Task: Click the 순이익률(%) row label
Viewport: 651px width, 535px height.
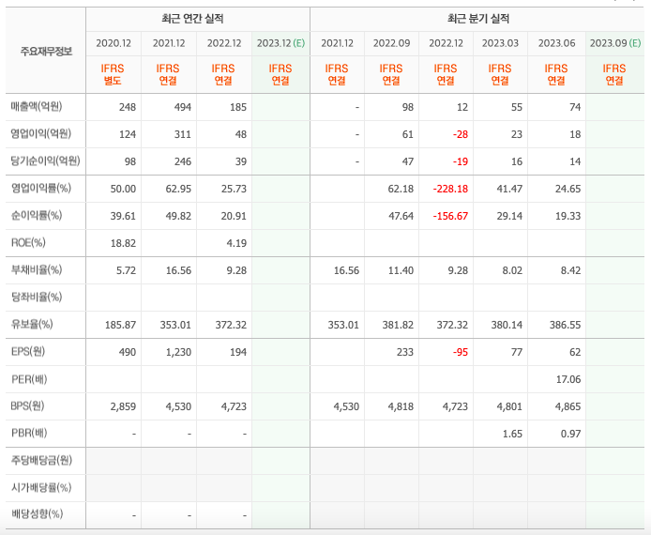Action: pyautogui.click(x=37, y=215)
